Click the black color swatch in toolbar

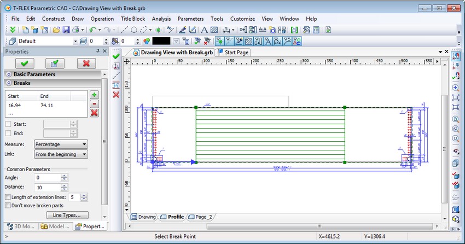[161, 41]
